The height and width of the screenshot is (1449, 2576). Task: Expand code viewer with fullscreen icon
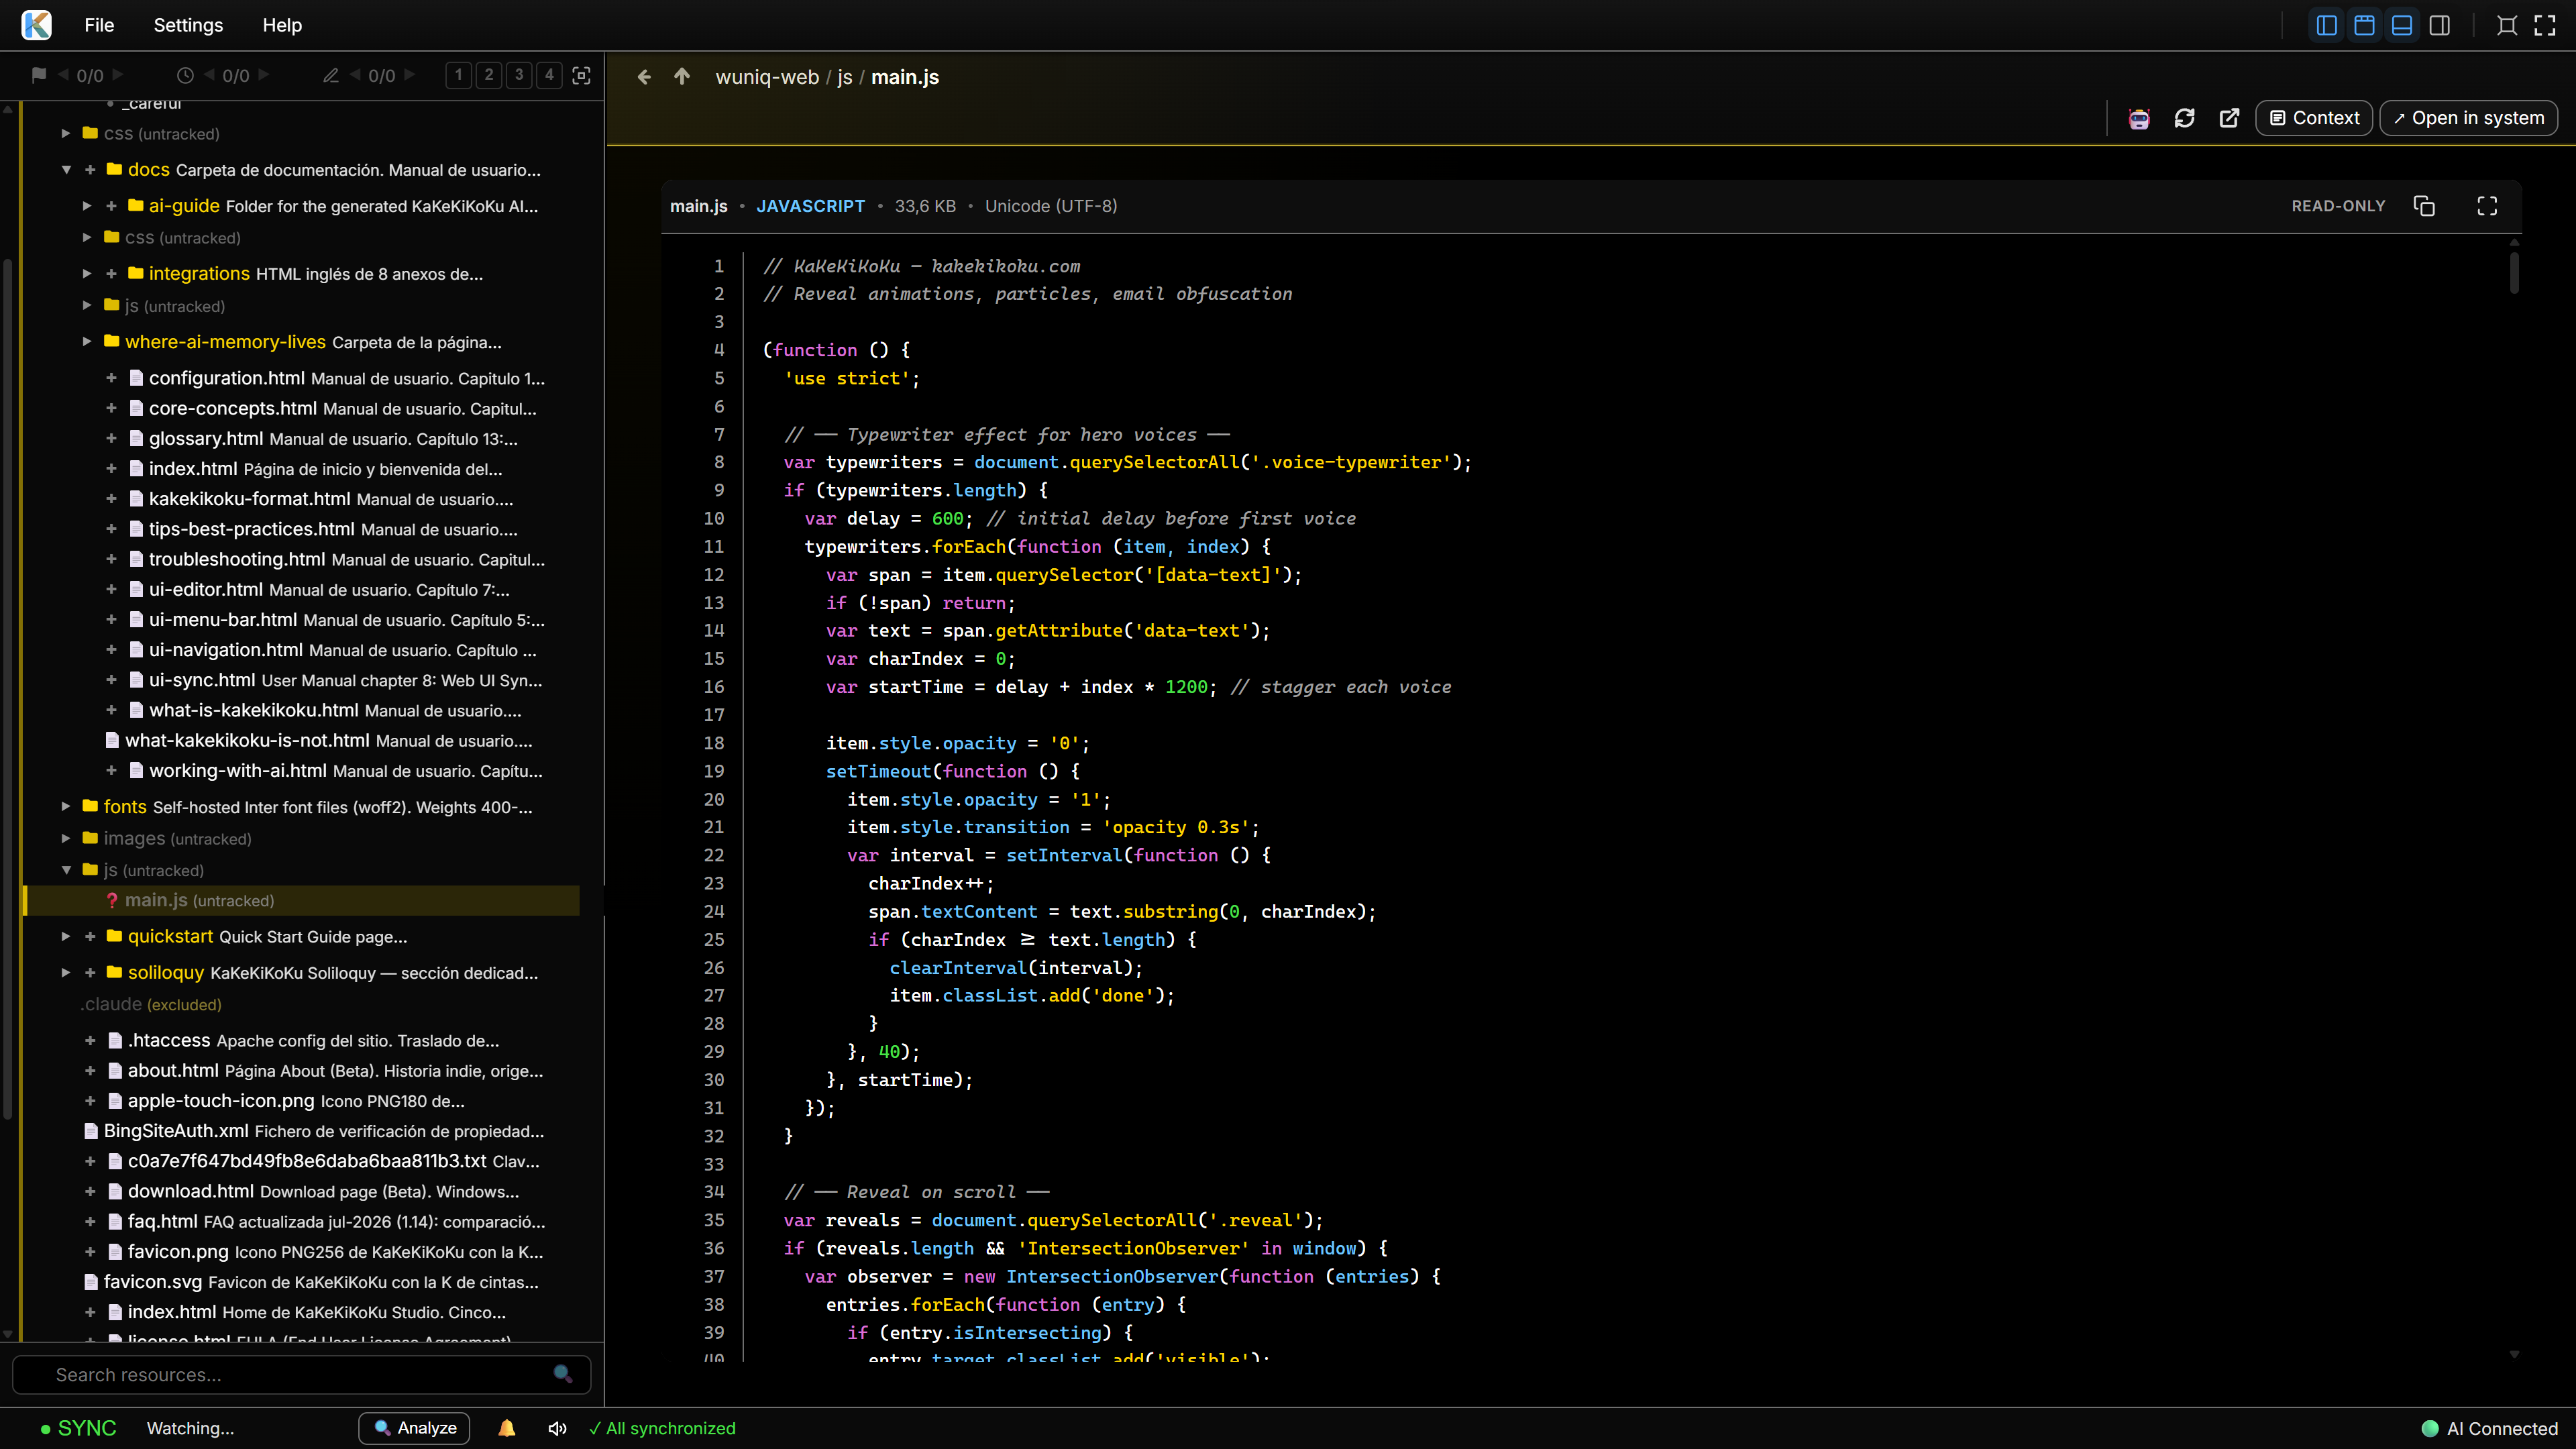tap(2487, 206)
